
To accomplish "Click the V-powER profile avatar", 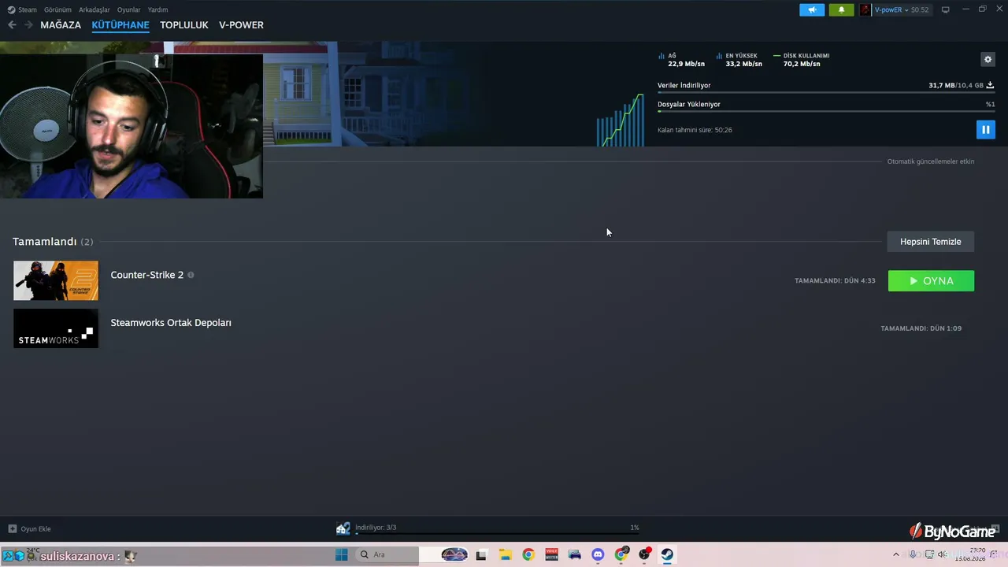I will coord(865,9).
